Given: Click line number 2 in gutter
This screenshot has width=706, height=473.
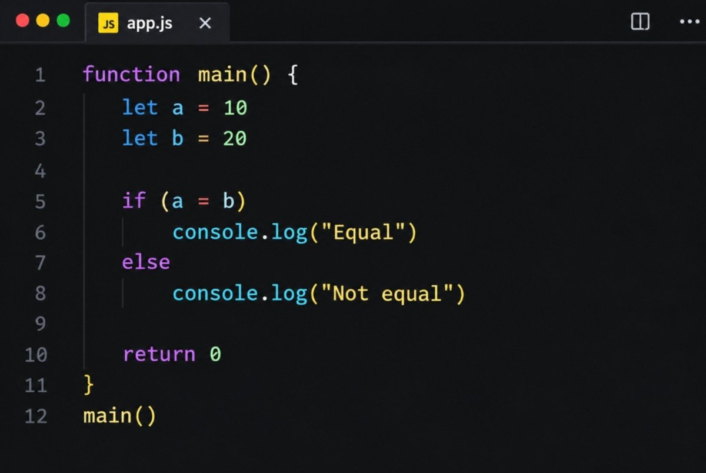Looking at the screenshot, I should click(x=40, y=108).
